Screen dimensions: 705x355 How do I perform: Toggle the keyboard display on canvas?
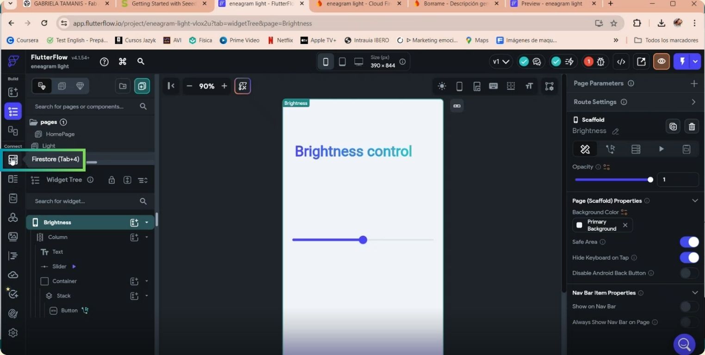(x=493, y=86)
